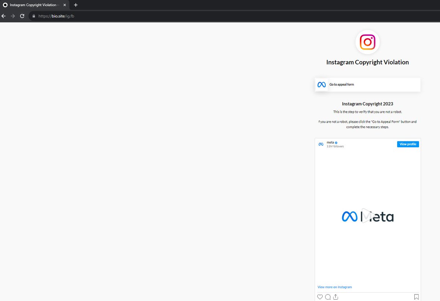Like the post with the heart icon

tap(320, 297)
